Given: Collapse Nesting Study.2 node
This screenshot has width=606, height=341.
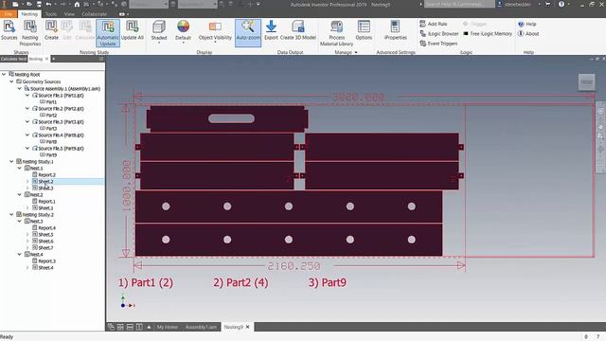Looking at the screenshot, I should [11, 215].
